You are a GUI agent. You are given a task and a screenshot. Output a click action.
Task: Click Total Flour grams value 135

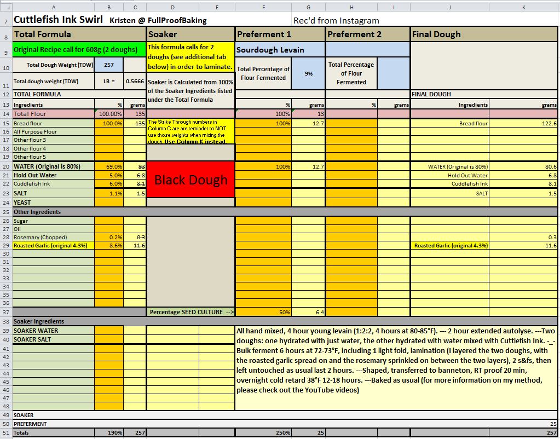[x=135, y=114]
